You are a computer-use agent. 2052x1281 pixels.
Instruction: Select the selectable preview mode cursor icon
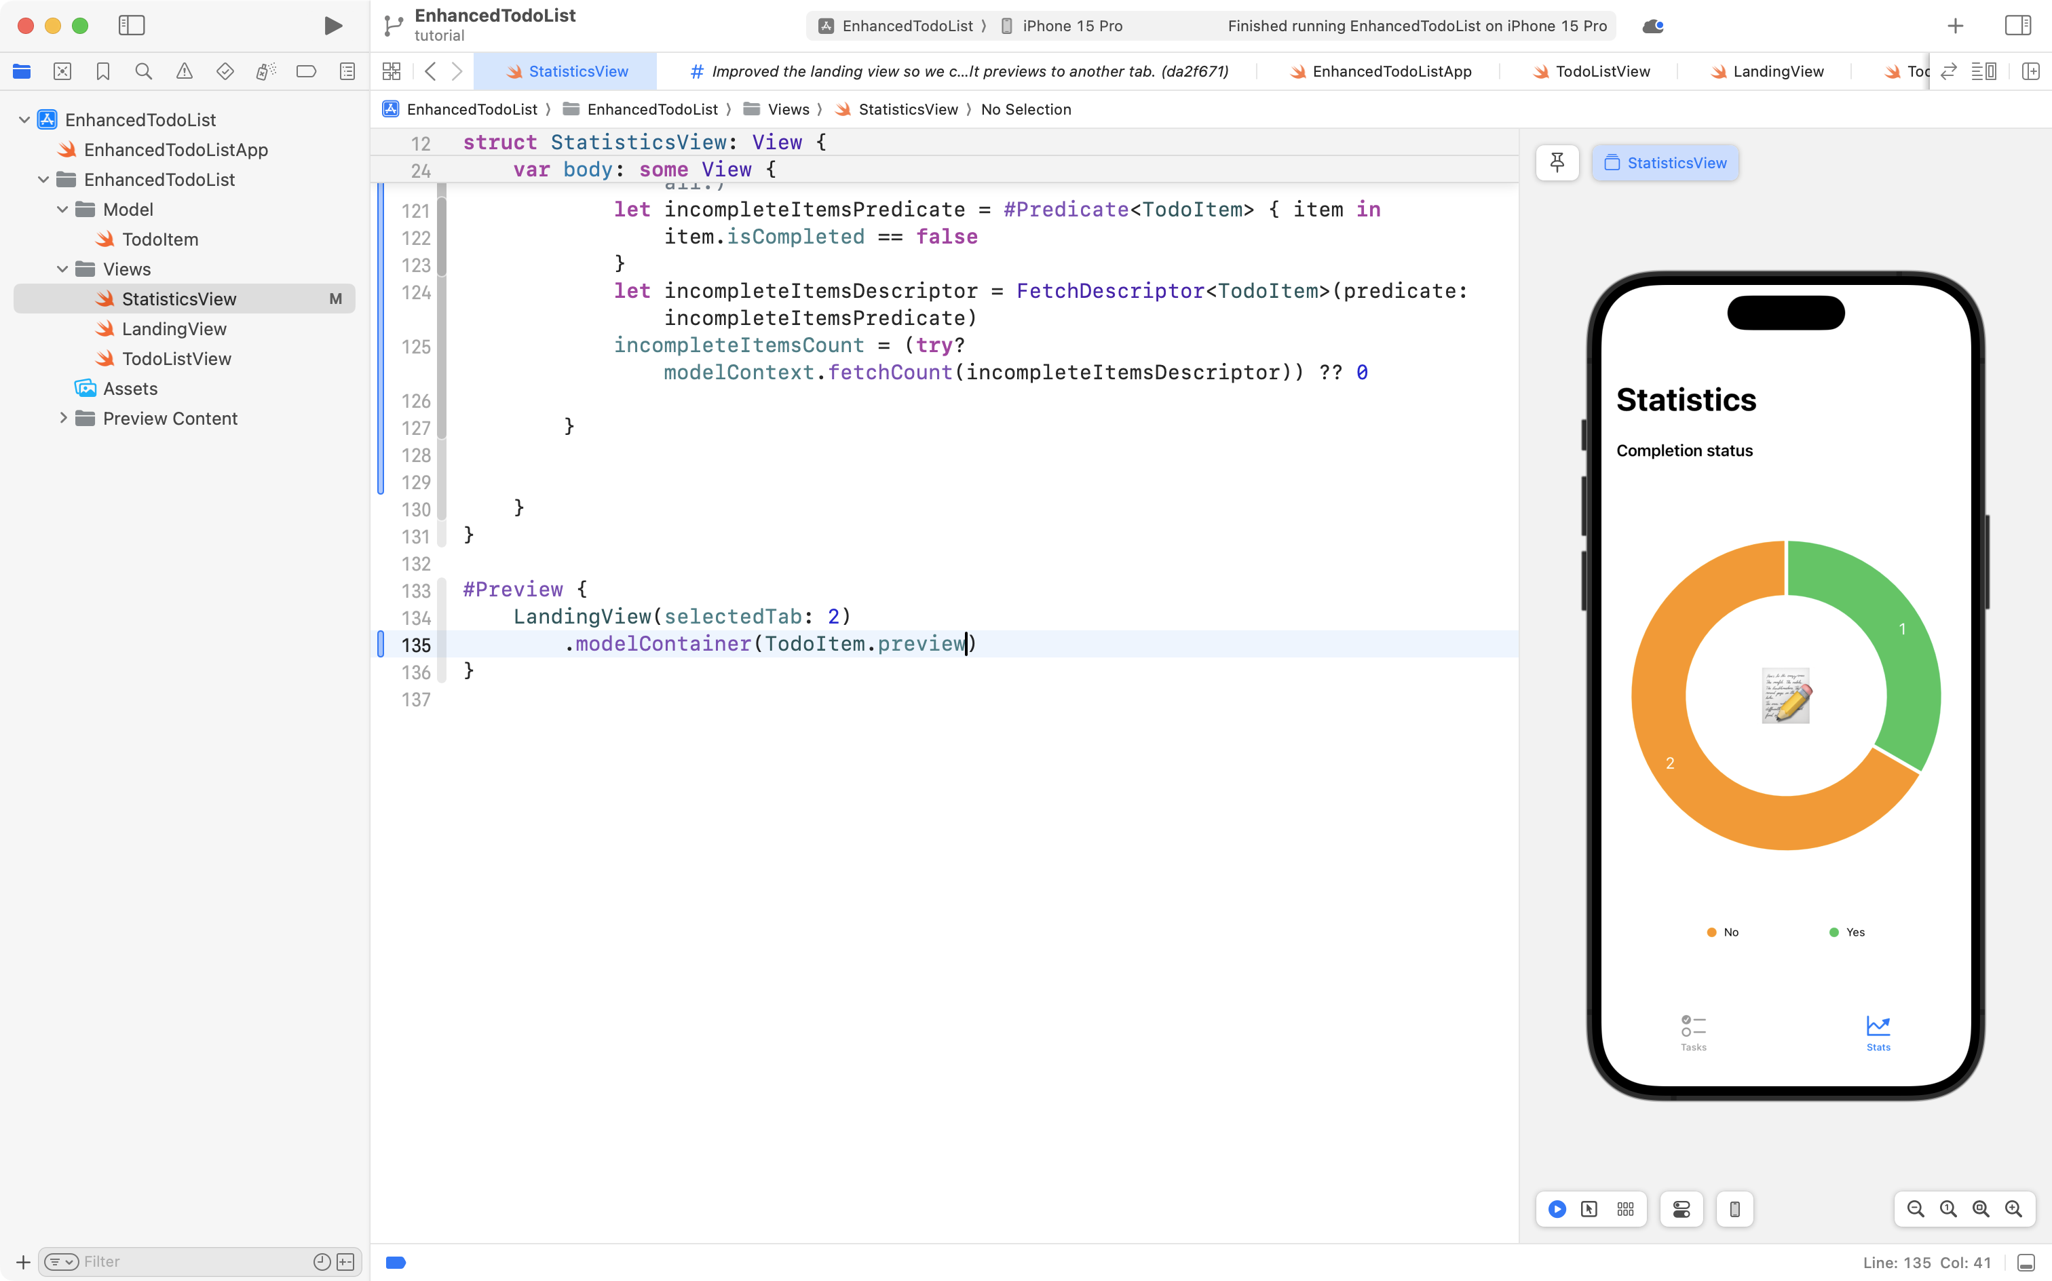click(x=1589, y=1209)
